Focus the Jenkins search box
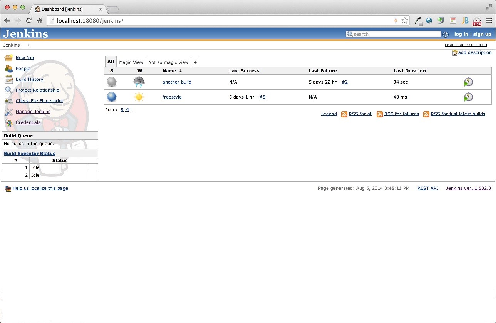Viewport: 496px width, 323px height. click(393, 34)
